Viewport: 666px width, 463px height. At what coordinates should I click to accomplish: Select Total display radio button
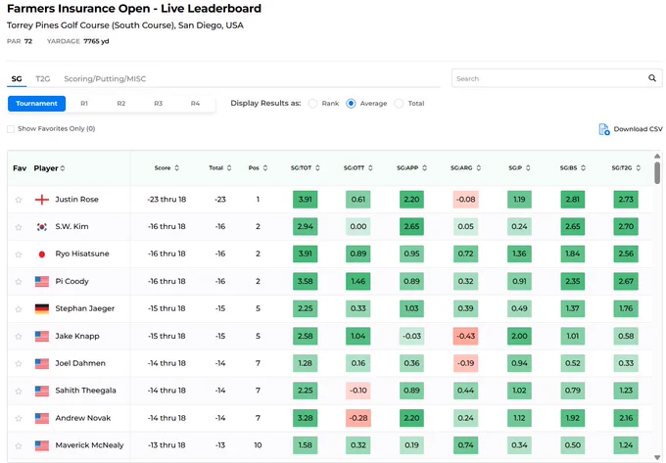(x=399, y=103)
